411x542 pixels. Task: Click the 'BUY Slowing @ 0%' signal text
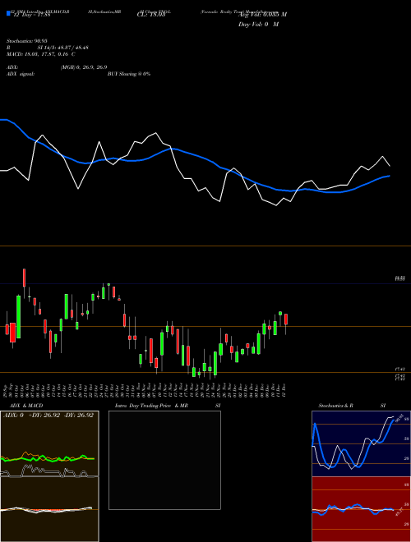tap(129, 74)
